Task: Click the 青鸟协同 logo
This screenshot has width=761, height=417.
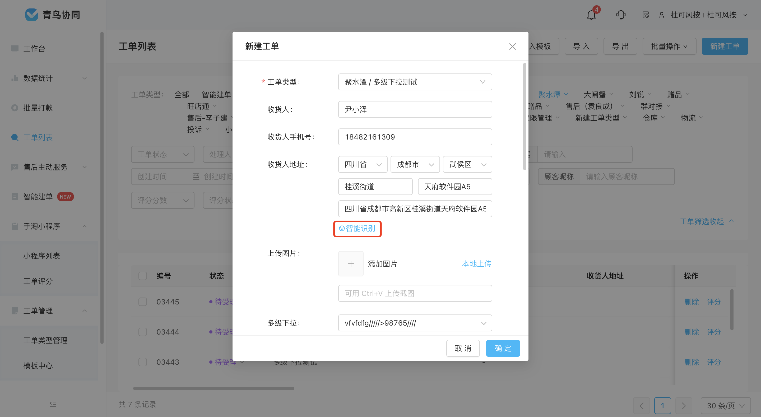Action: tap(52, 15)
